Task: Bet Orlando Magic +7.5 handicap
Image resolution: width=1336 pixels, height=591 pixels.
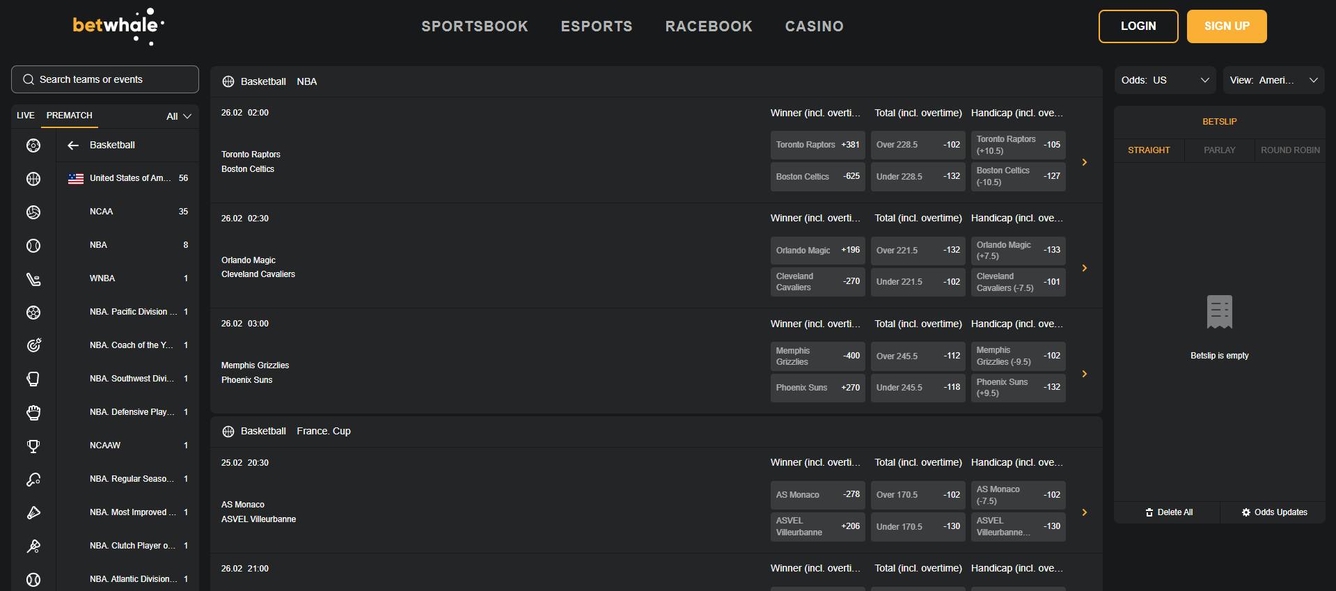Action: tap(1019, 251)
